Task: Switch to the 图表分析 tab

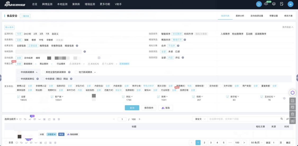Action: tap(240, 16)
